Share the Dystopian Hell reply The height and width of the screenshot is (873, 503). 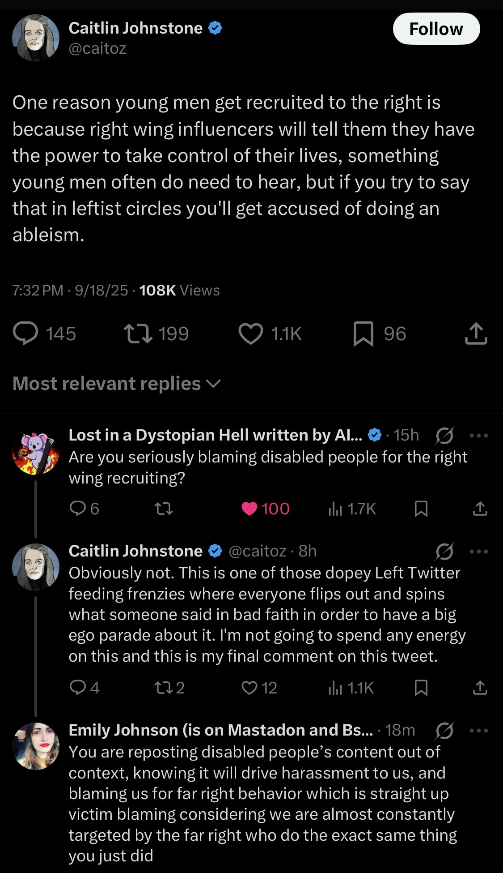click(480, 509)
